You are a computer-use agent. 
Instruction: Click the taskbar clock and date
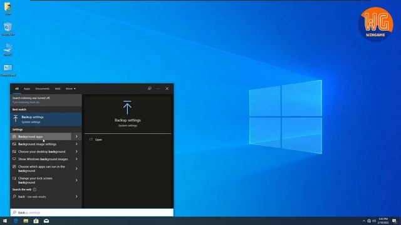tap(383, 221)
